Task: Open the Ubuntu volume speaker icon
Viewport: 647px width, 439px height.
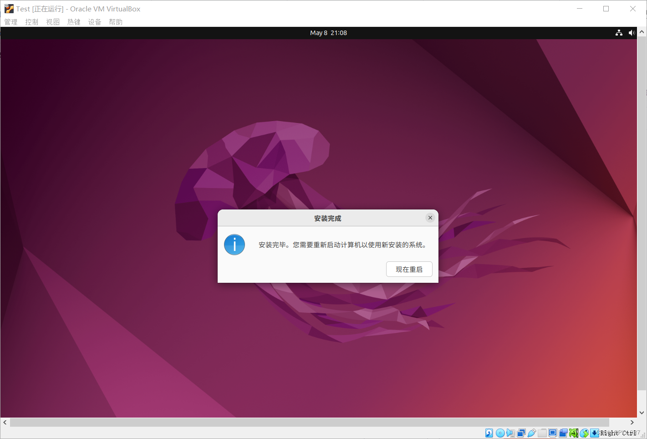Action: 632,33
